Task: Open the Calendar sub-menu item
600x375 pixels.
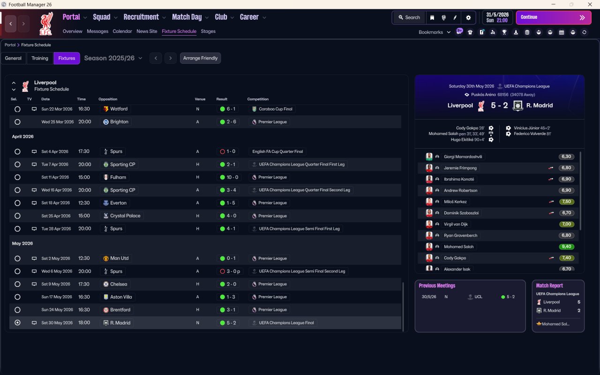Action: 122,31
